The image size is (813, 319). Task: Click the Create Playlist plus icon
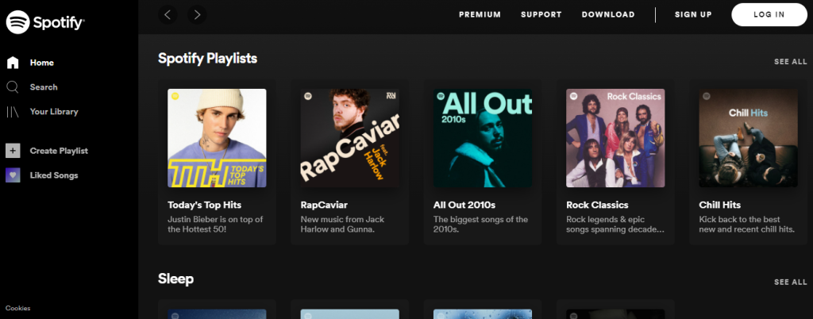(13, 151)
